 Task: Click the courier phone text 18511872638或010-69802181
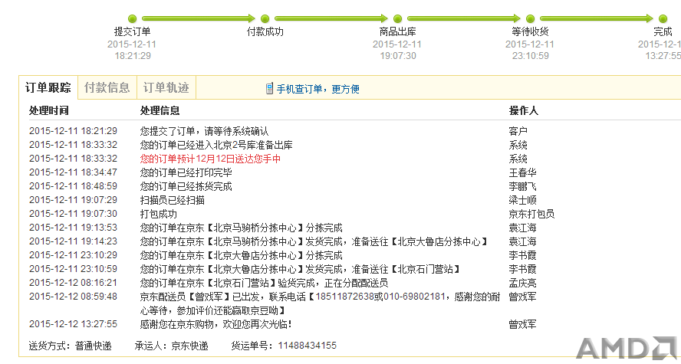[x=380, y=297]
